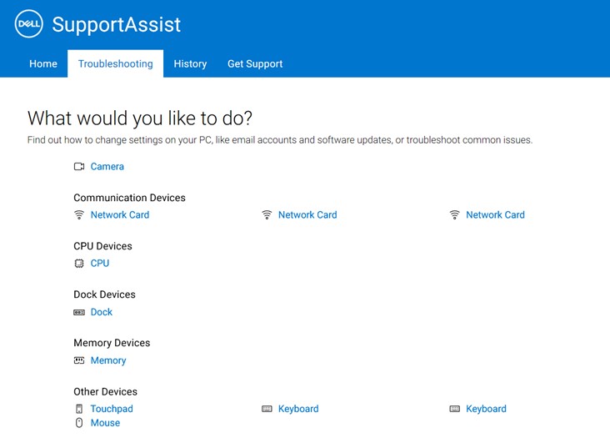This screenshot has height=443, width=610.
Task: Open the Mouse troubleshooting link
Action: pos(106,423)
